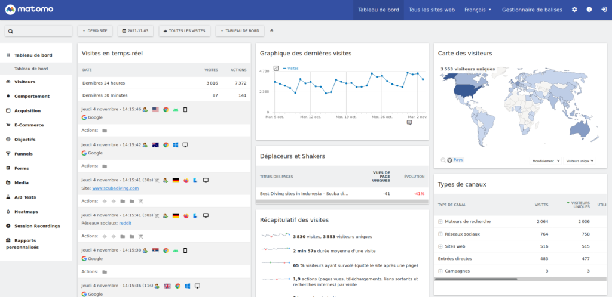
Task: Collapse the top controls with double-chevron icon
Action: [273, 30]
